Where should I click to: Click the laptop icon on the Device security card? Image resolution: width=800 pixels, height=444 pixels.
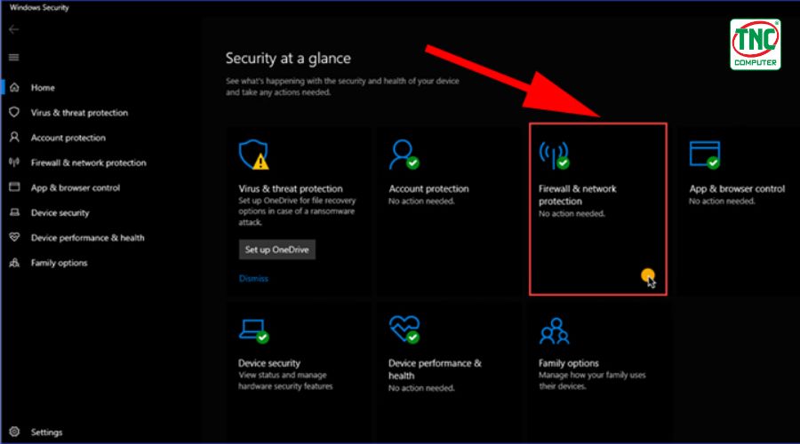point(253,331)
